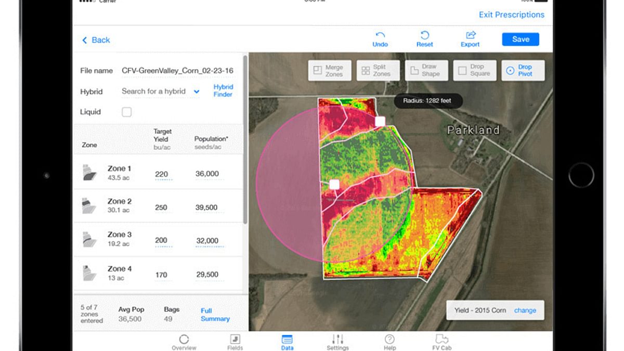Switch to the Help tab
This screenshot has width=624, height=351.
click(389, 342)
